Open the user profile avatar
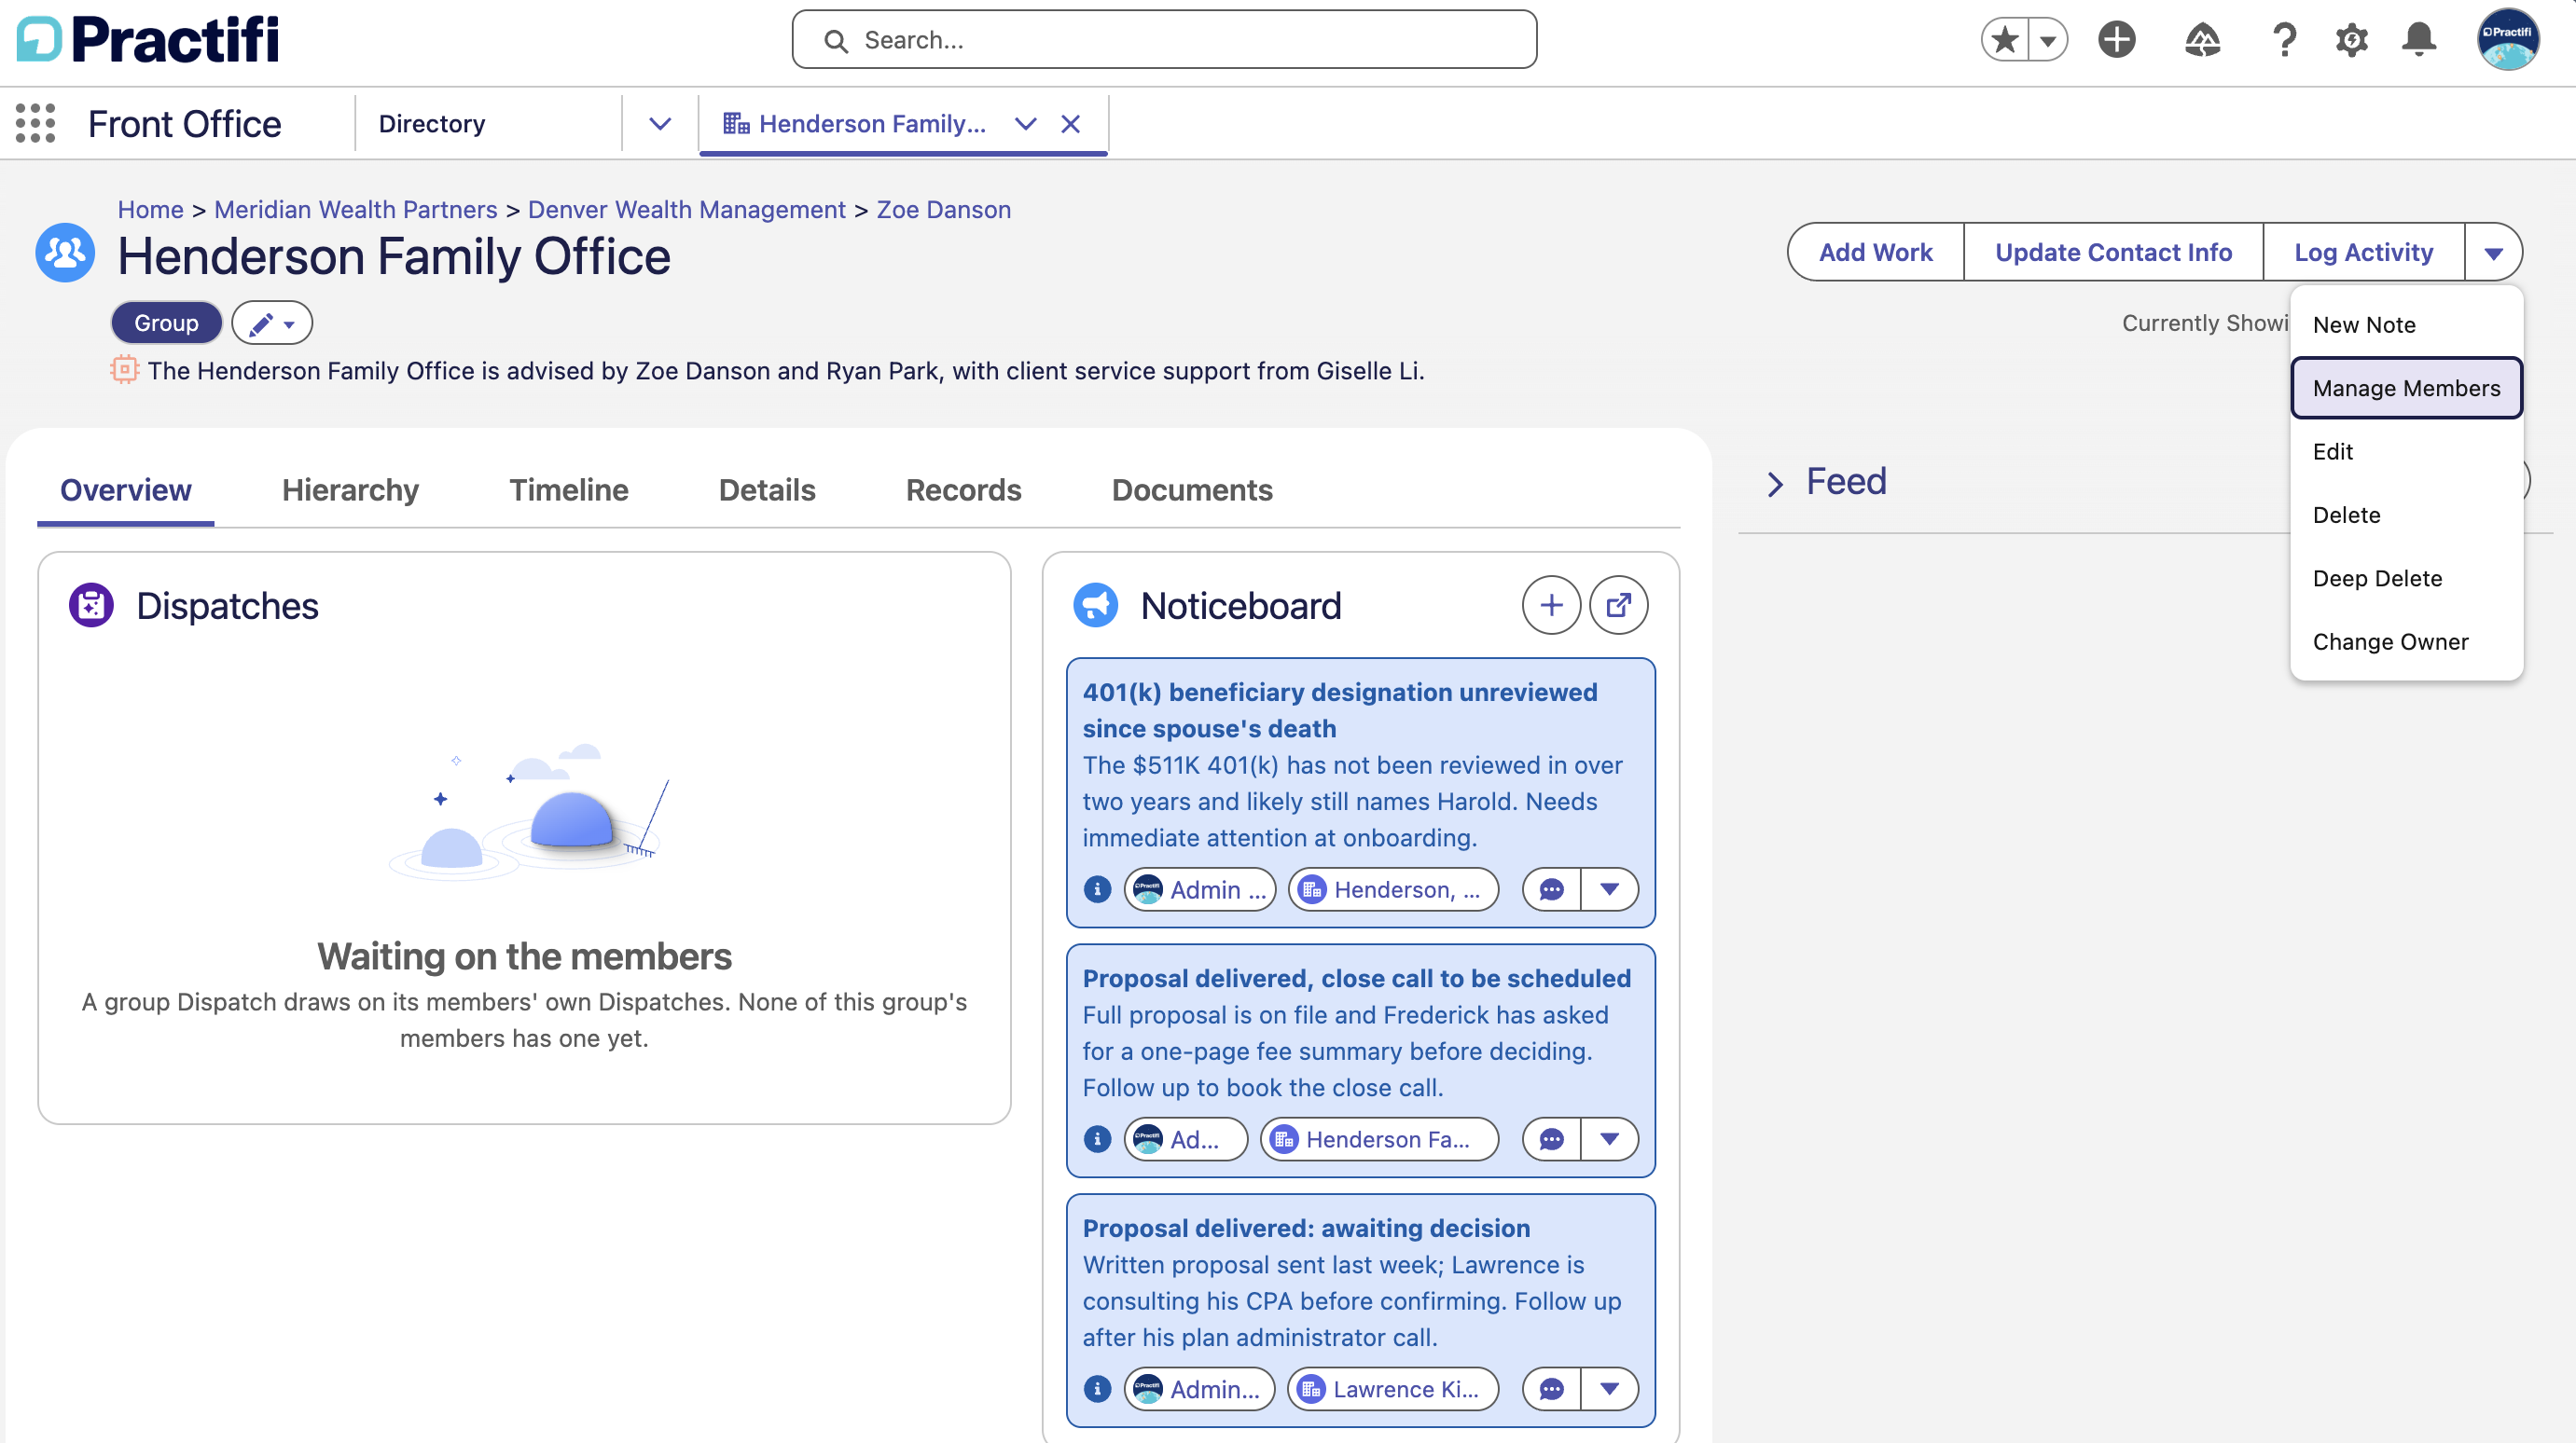Screen dimensions: 2576x1443 click(2507, 40)
